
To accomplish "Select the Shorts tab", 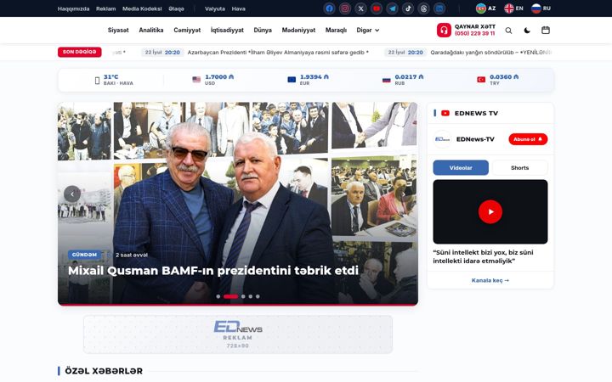I will 520,167.
